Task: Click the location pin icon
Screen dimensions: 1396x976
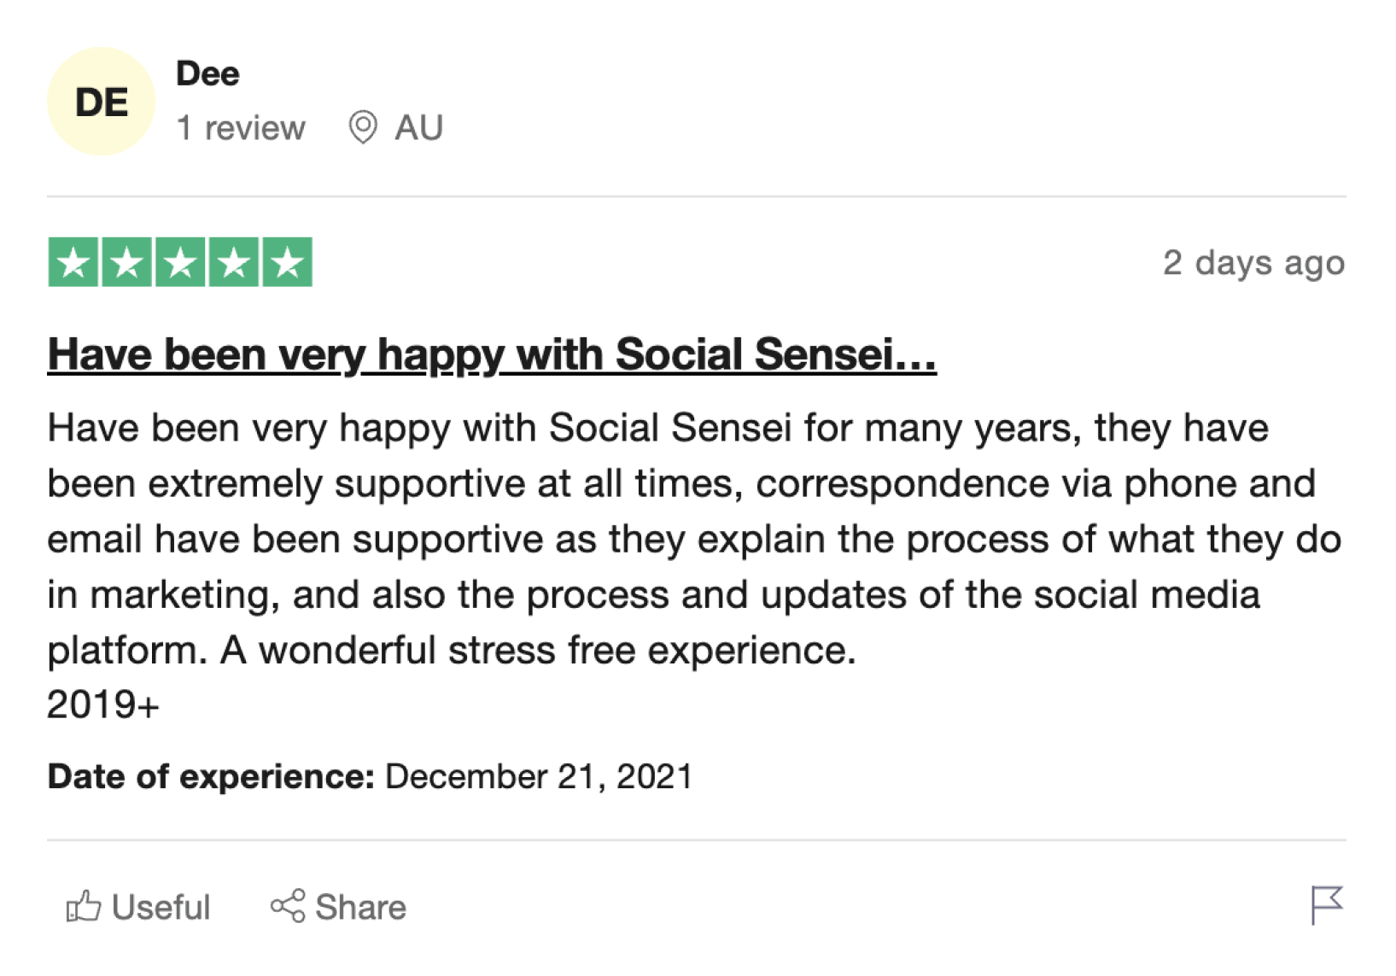Action: coord(363,128)
